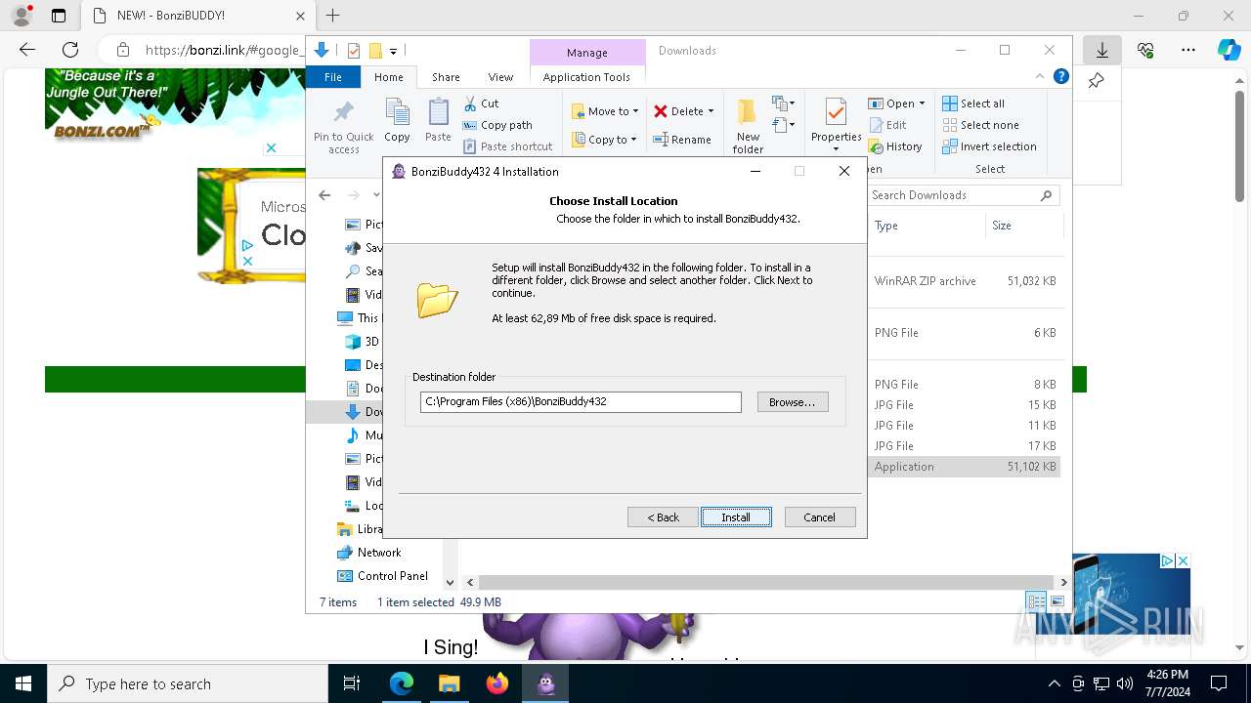Open volume control in tray
The width and height of the screenshot is (1251, 703).
pyautogui.click(x=1125, y=683)
